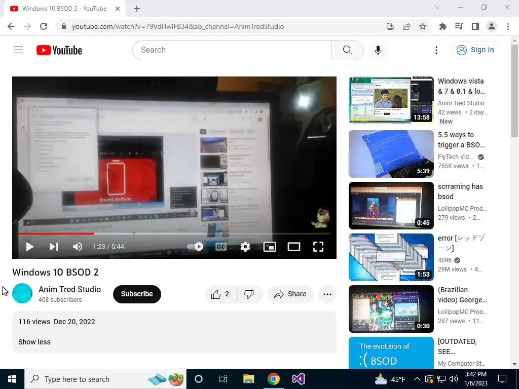Select the Windows 10 BSOD 2 tab
Screen dimensions: 519x389
point(64,9)
